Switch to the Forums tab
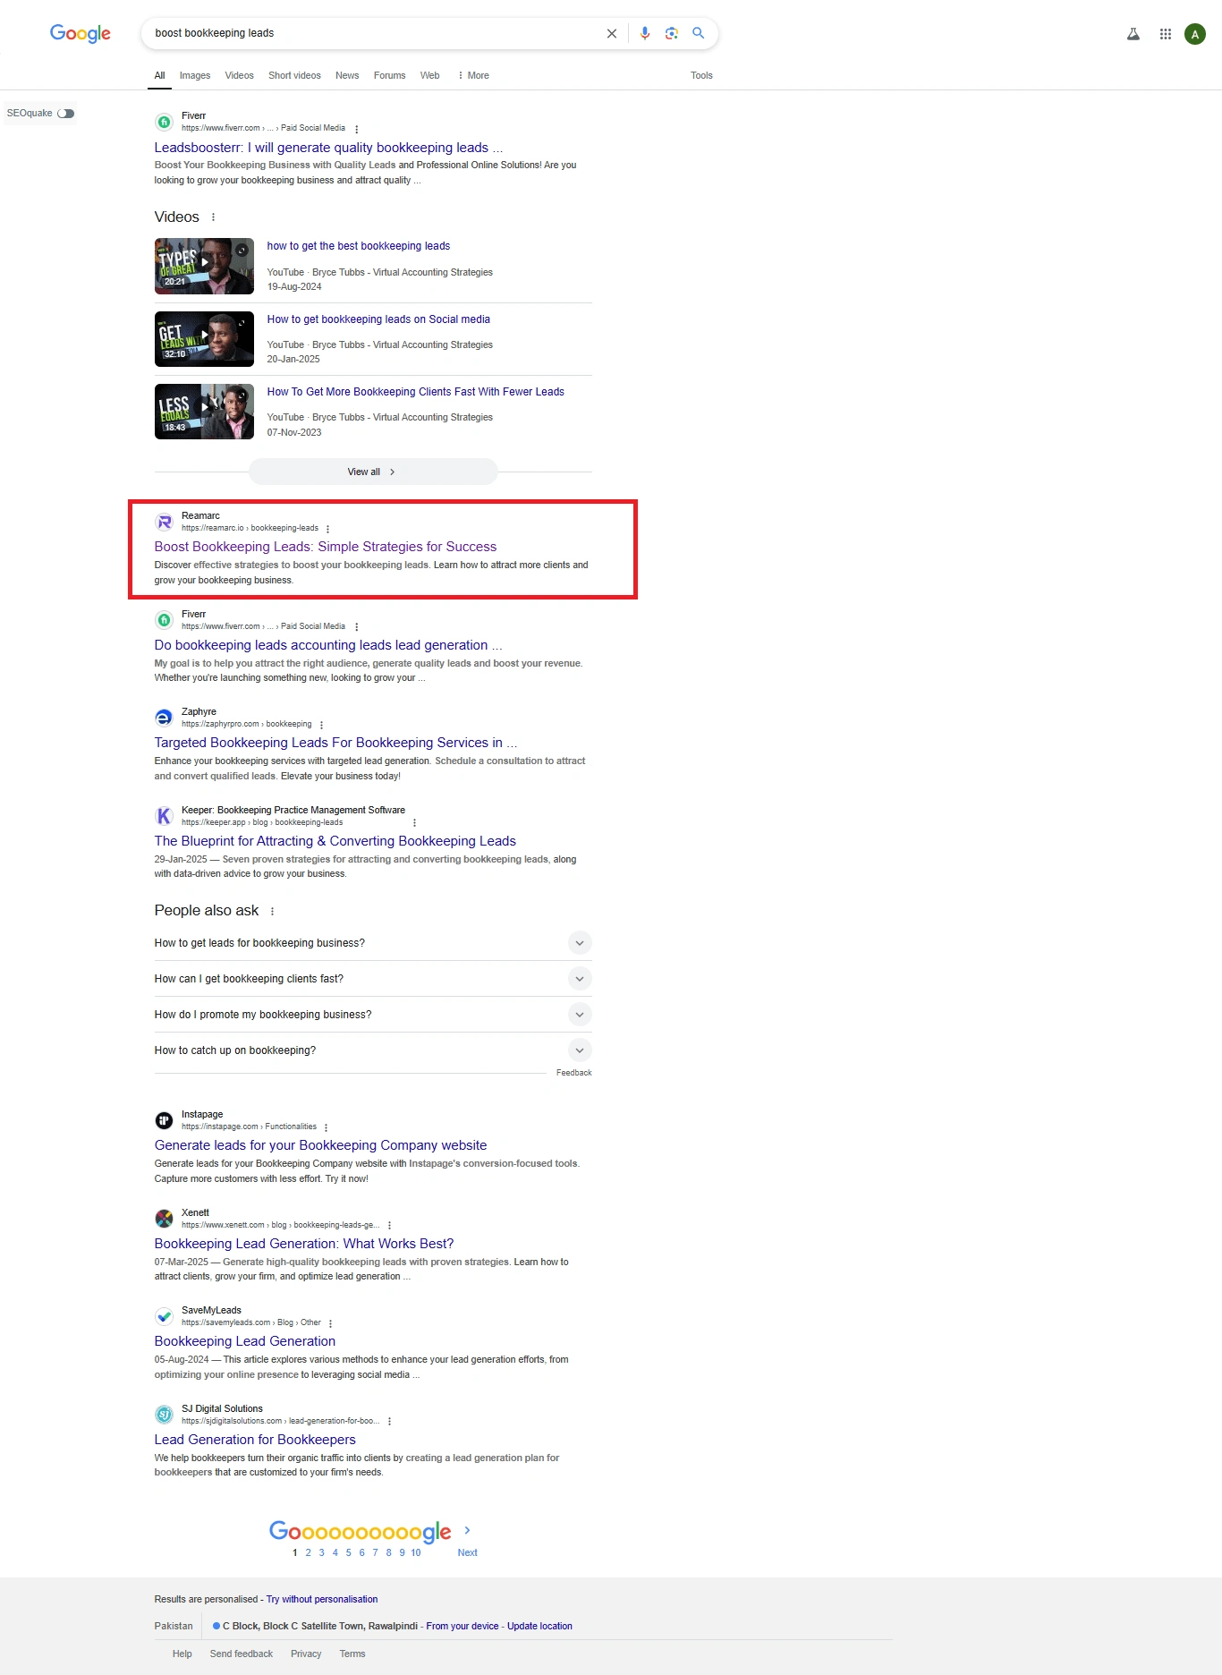The height and width of the screenshot is (1675, 1222). coord(389,76)
